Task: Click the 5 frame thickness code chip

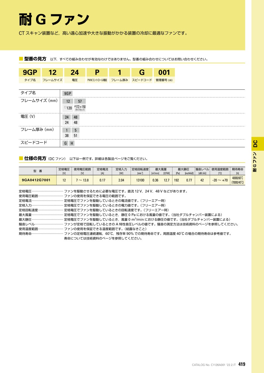Action: tap(75, 130)
